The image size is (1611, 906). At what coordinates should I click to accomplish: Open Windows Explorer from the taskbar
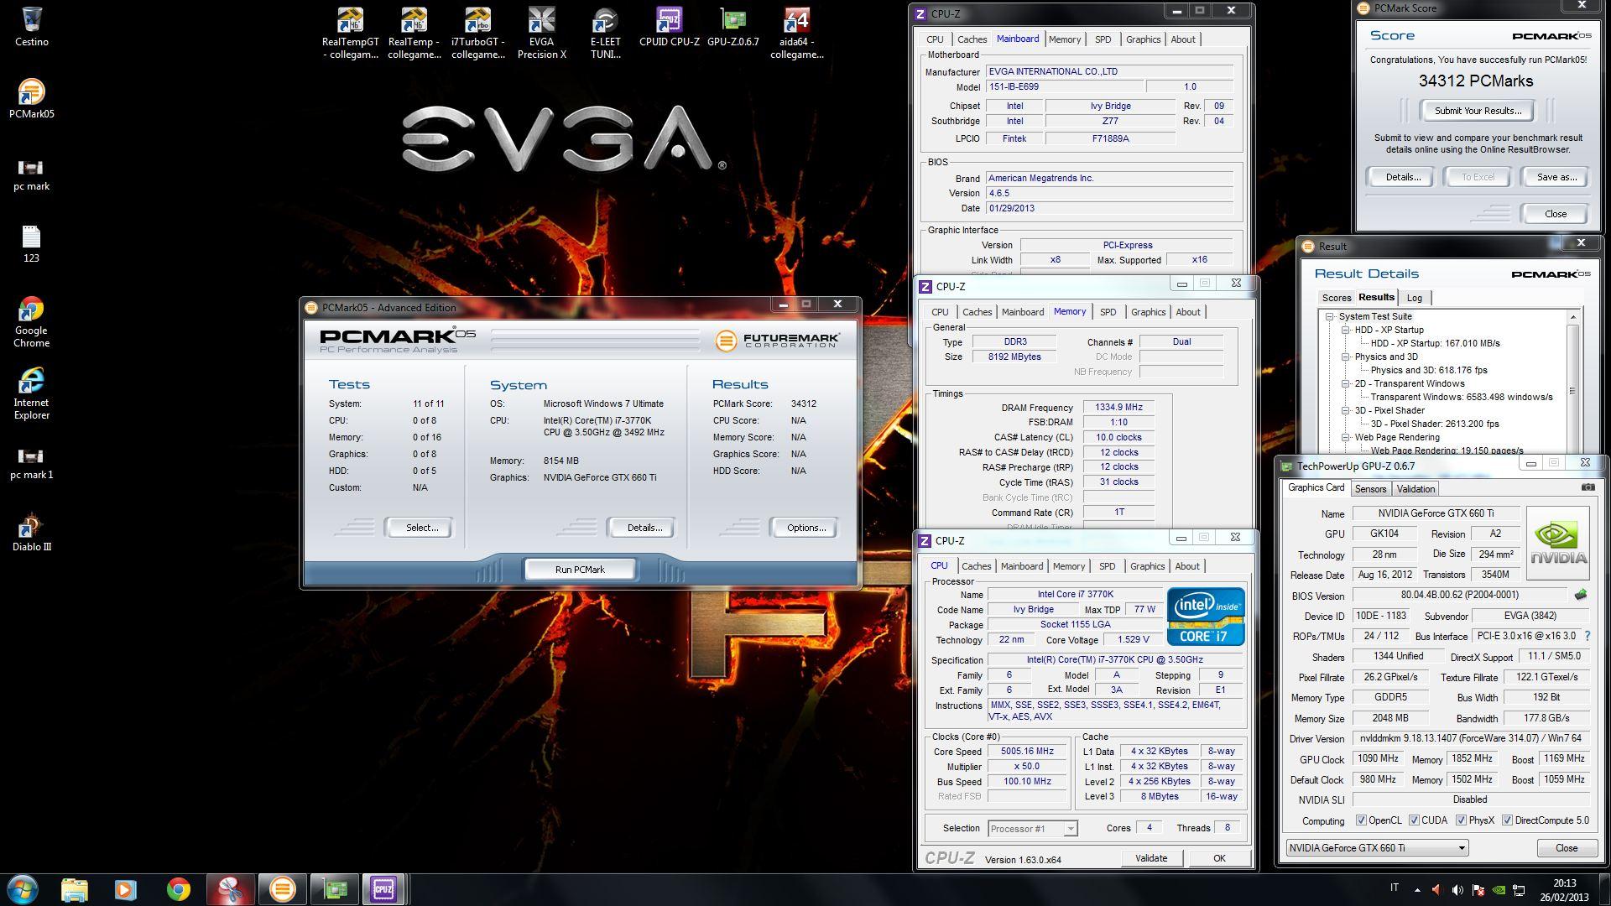(x=74, y=889)
